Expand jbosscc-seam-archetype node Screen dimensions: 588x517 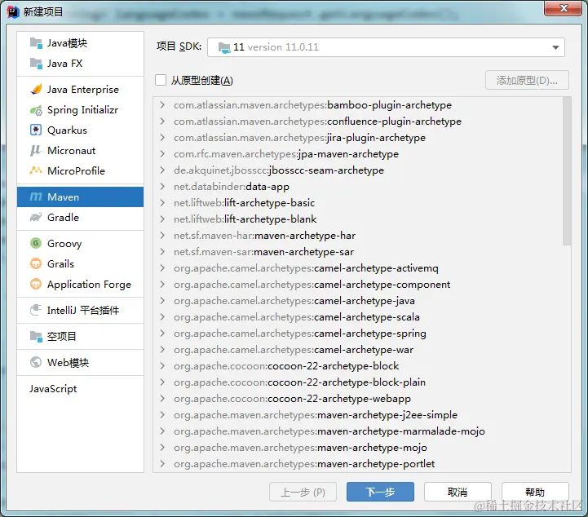[x=162, y=170]
